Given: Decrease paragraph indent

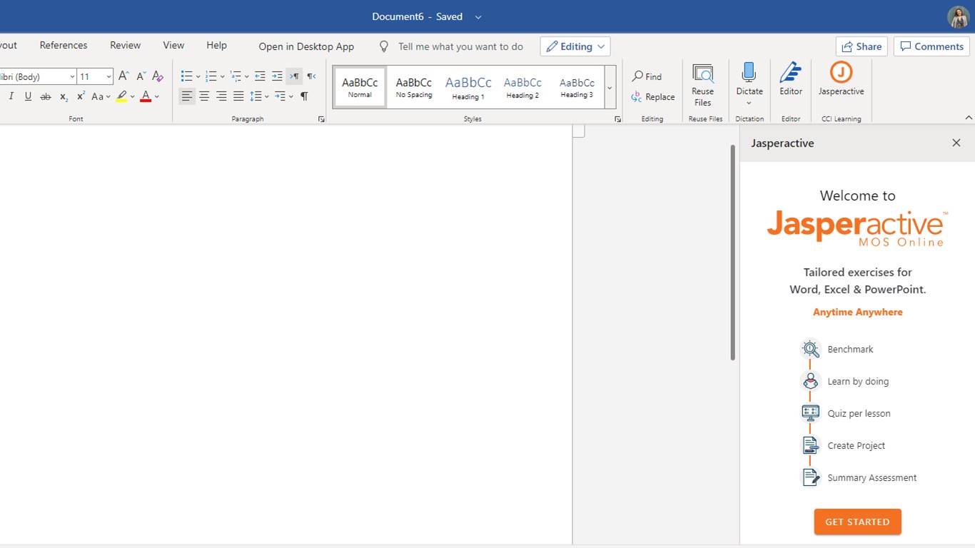Looking at the screenshot, I should coord(260,76).
